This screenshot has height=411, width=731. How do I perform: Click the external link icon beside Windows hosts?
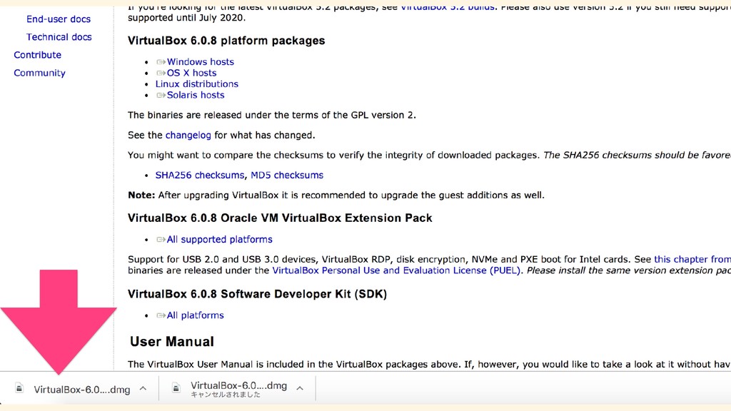coord(161,62)
